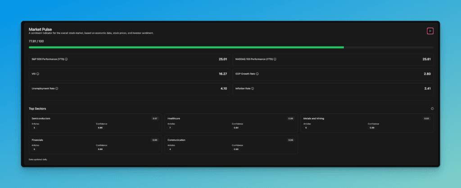Open the VIX info tooltip icon

(x=38, y=74)
